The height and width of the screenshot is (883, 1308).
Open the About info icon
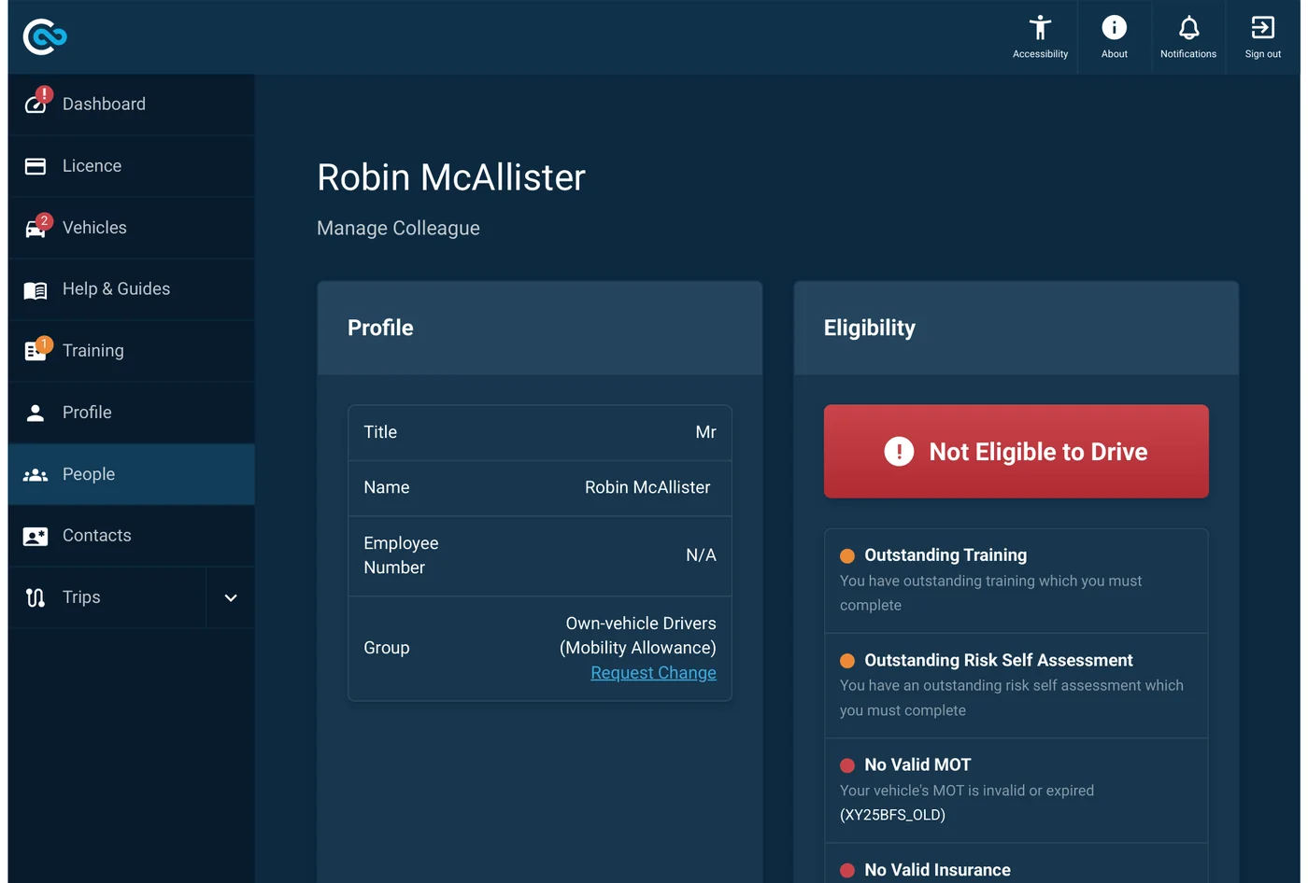click(1114, 28)
